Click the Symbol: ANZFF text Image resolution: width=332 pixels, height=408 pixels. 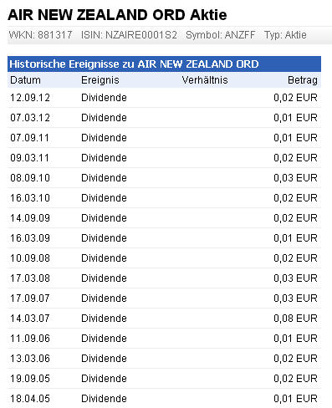[221, 35]
